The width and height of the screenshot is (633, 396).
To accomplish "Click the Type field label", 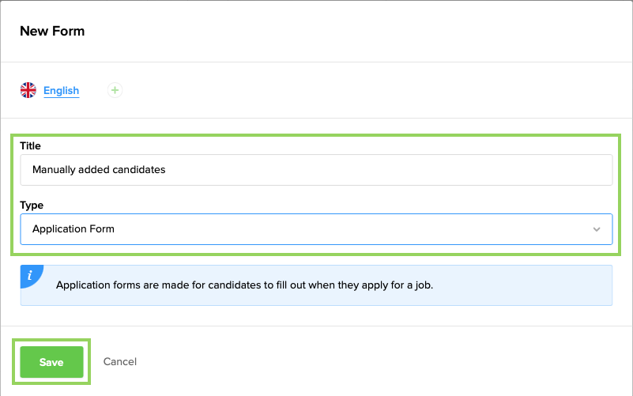I will 32,205.
